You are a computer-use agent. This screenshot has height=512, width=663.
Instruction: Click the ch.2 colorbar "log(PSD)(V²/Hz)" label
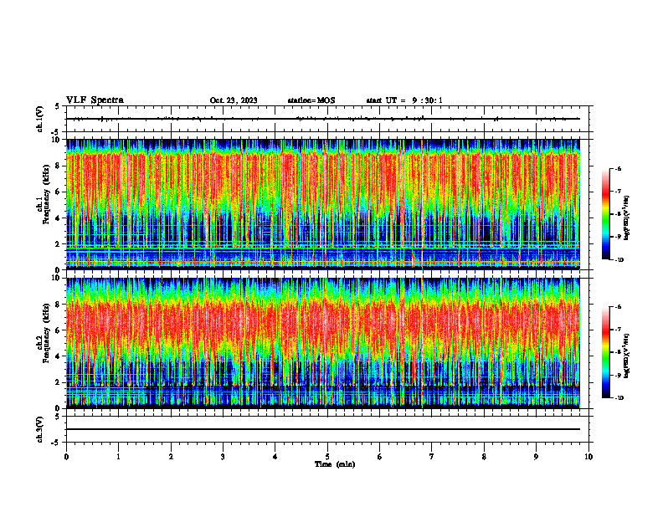point(627,356)
